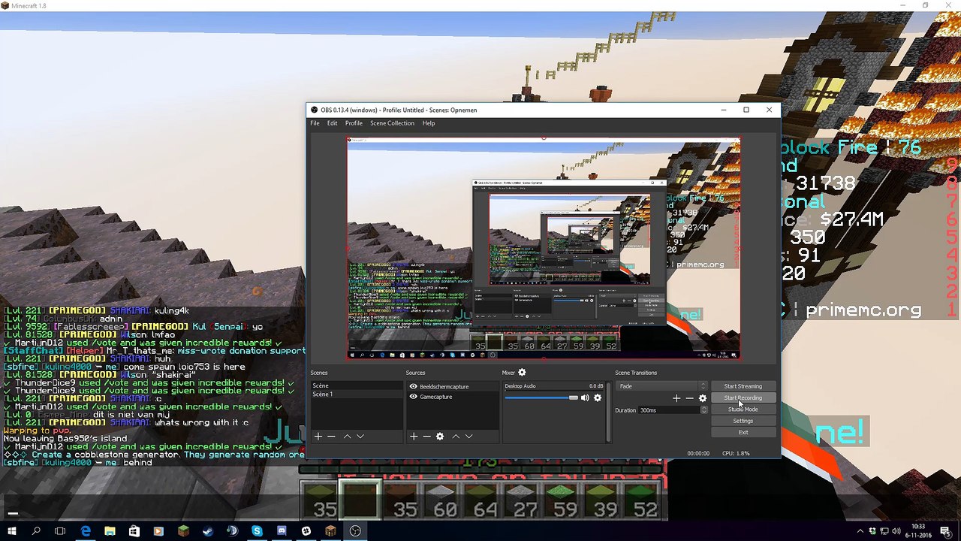Click Start Streaming
The height and width of the screenshot is (541, 961).
[743, 386]
